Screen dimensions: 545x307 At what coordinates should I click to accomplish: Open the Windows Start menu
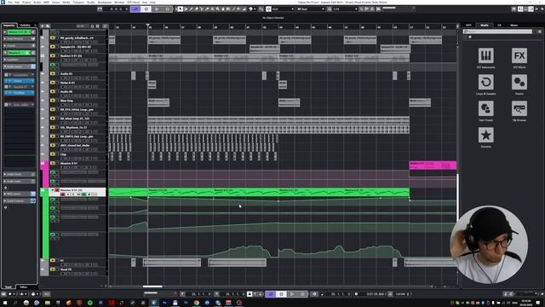4,303
